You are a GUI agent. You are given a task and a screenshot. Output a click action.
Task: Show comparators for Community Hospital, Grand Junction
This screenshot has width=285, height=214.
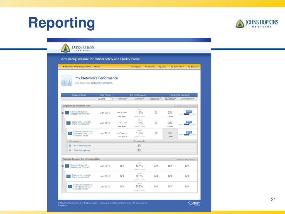[170, 126]
